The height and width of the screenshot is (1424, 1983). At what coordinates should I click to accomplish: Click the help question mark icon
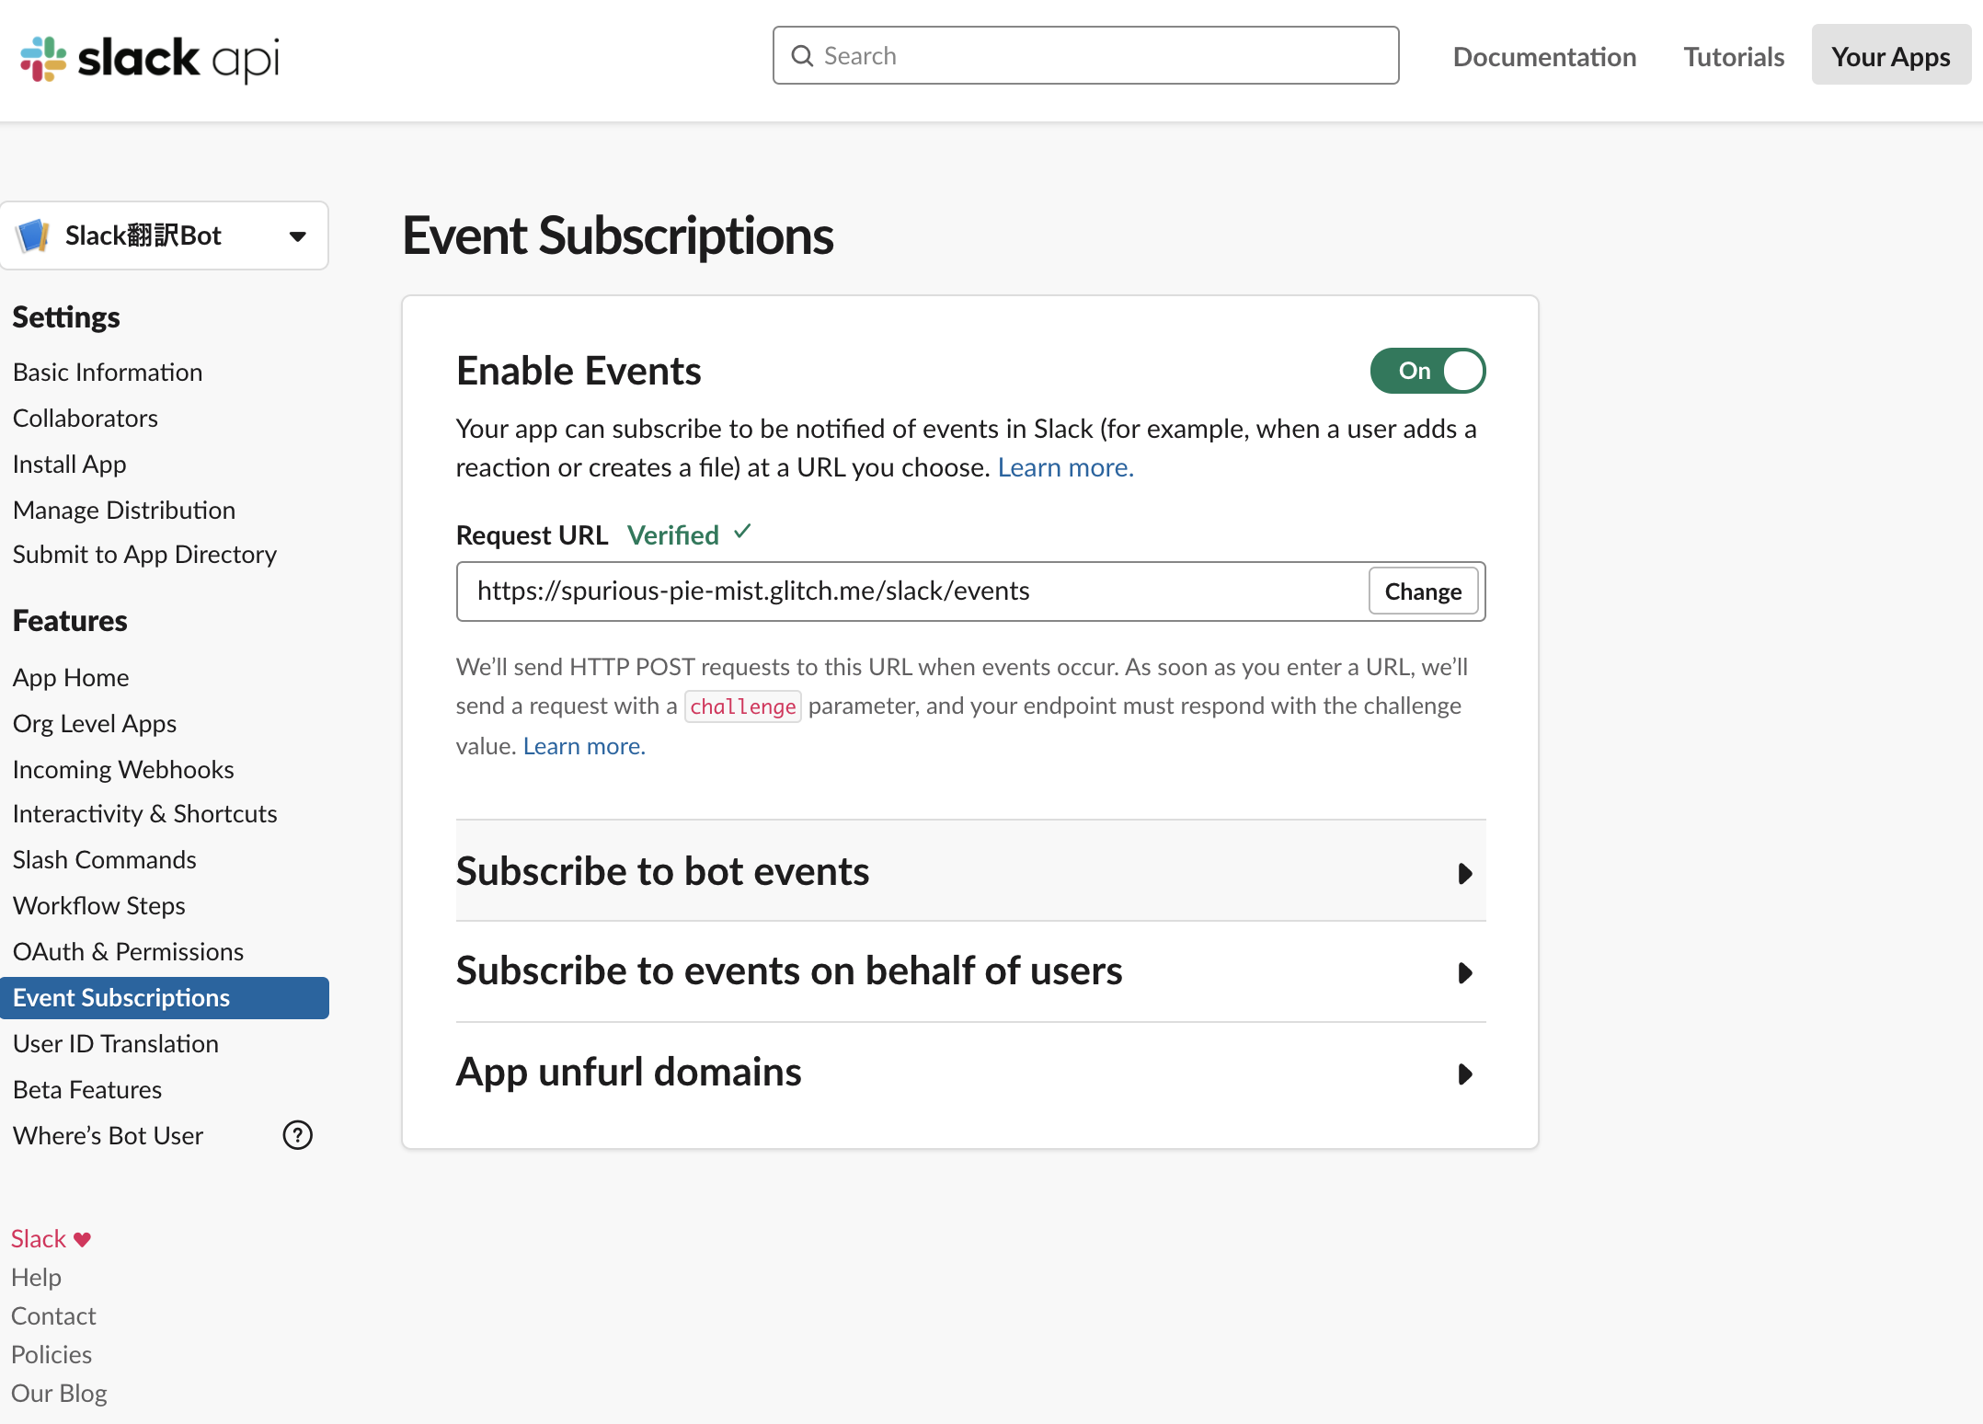(x=297, y=1135)
